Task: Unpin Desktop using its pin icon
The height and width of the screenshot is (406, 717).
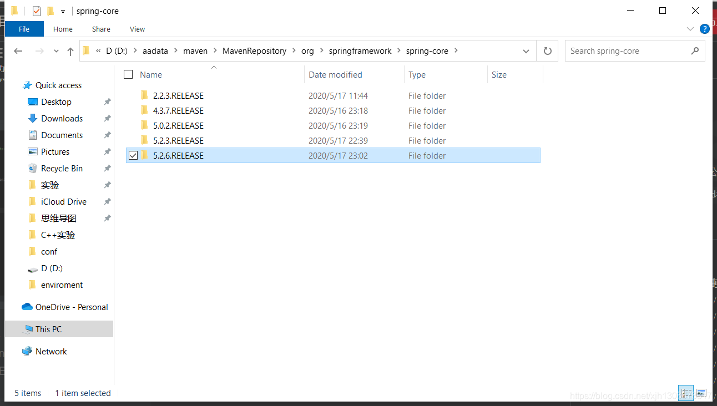Action: click(x=107, y=102)
